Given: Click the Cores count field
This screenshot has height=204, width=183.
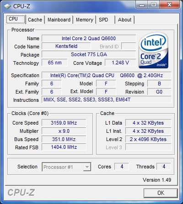Looking at the screenshot, I should click(x=122, y=167).
